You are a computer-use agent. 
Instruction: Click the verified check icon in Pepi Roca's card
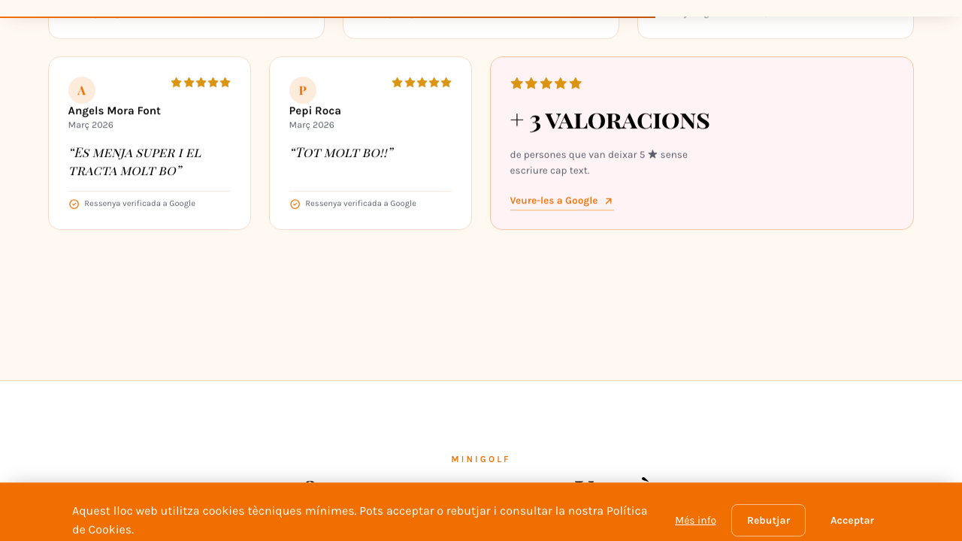click(x=295, y=204)
